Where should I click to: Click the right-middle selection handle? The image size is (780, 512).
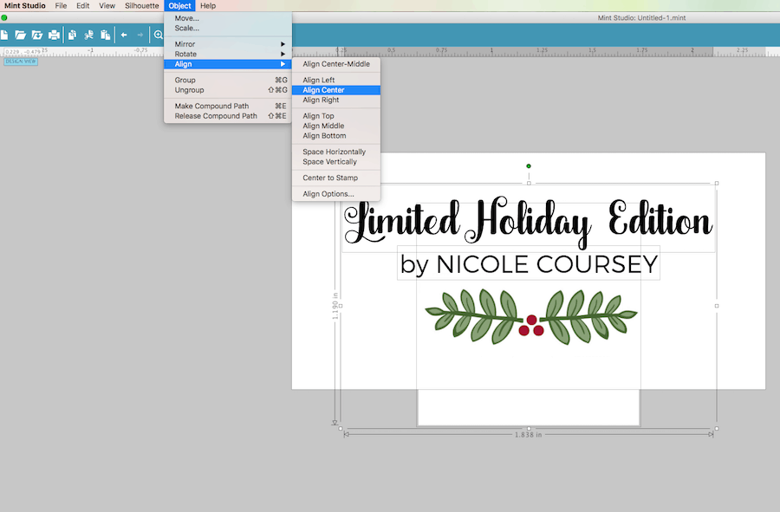pos(717,306)
